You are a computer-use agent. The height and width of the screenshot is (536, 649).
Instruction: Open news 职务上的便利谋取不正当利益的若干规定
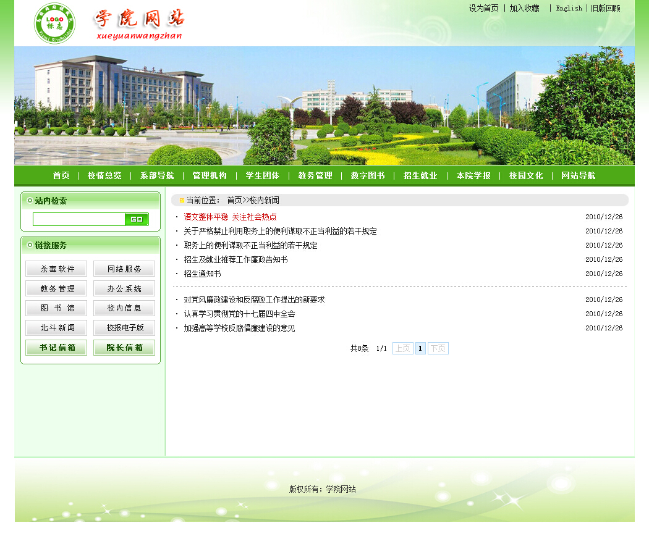pos(251,245)
